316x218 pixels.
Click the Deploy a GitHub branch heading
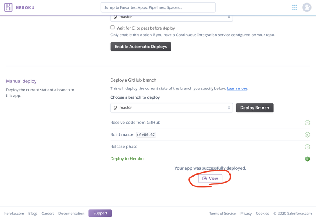click(133, 80)
